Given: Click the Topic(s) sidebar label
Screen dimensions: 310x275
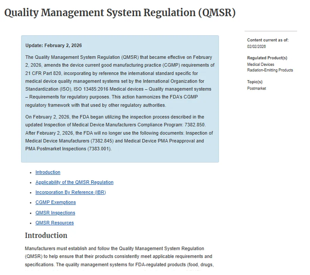Looking at the screenshot, I should pos(254,82).
